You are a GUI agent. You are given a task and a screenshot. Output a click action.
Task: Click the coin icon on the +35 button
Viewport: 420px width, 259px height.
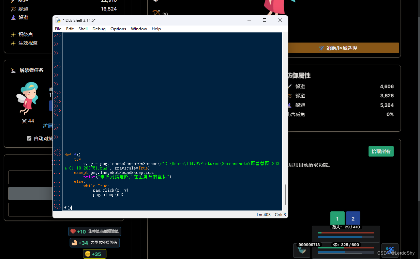(x=88, y=254)
